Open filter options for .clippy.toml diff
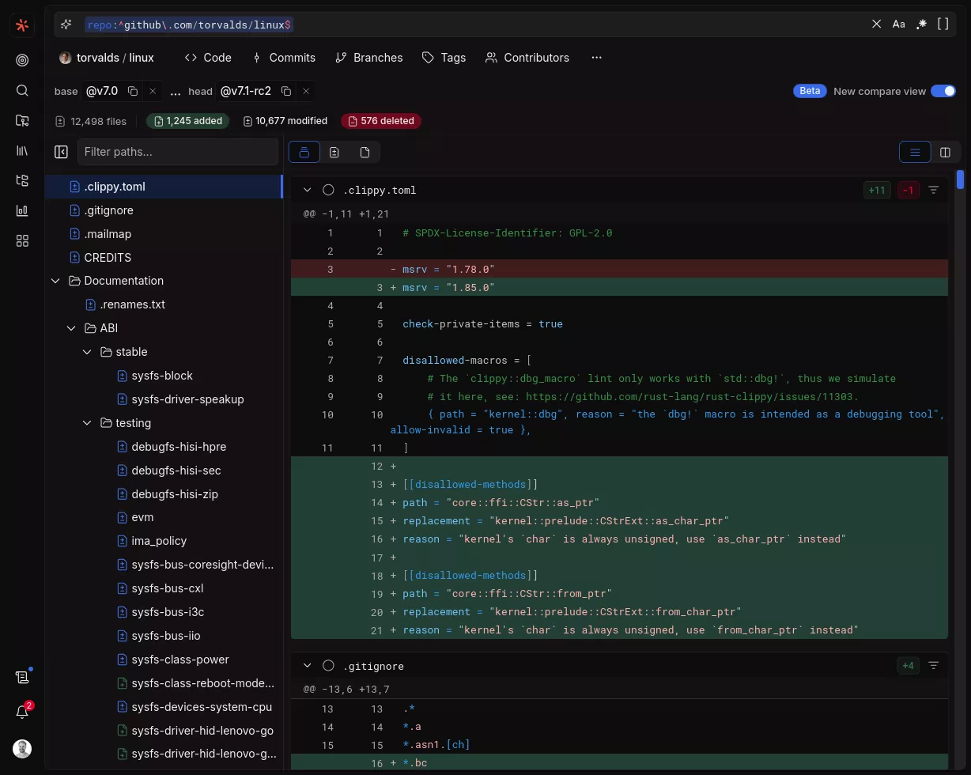This screenshot has height=775, width=971. tap(933, 190)
